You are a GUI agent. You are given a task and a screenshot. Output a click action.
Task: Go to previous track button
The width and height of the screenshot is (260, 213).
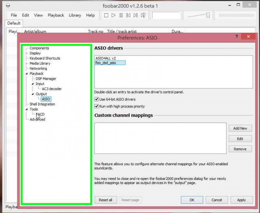(x=128, y=15)
